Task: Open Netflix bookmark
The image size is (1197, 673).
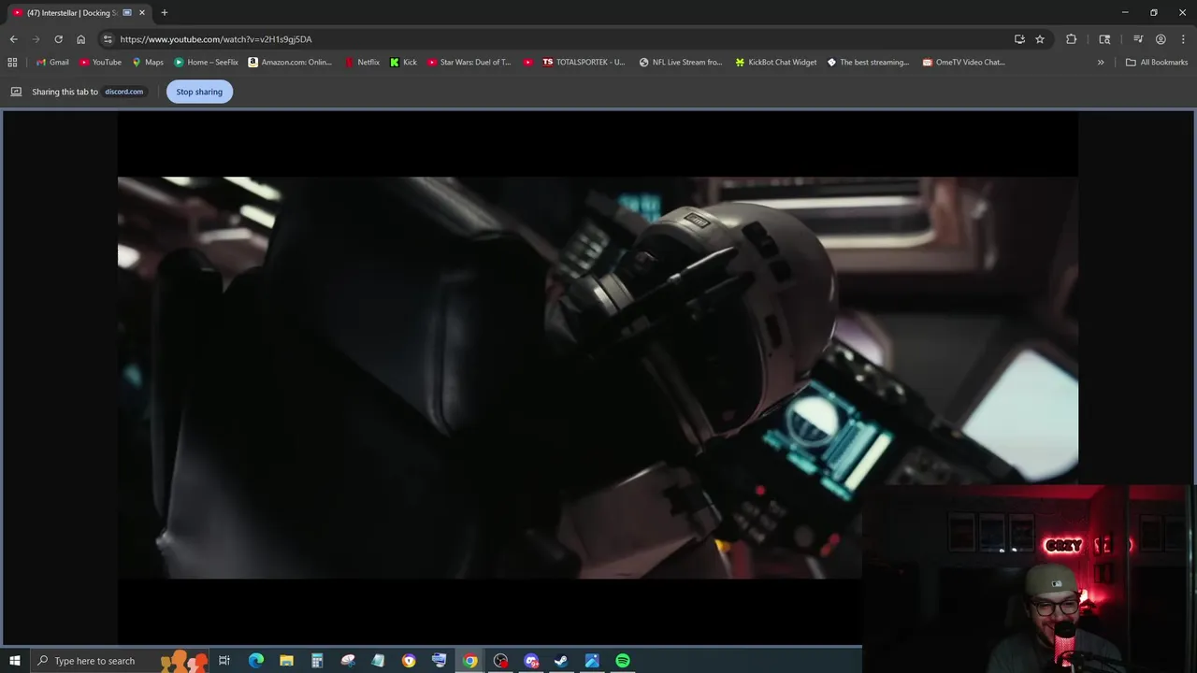Action: point(362,63)
